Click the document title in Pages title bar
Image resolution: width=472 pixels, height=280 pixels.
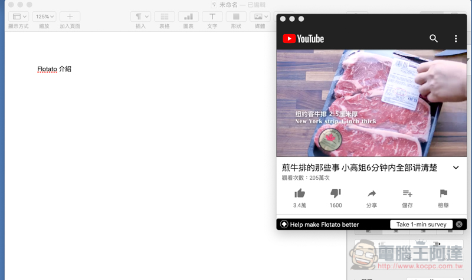point(228,5)
